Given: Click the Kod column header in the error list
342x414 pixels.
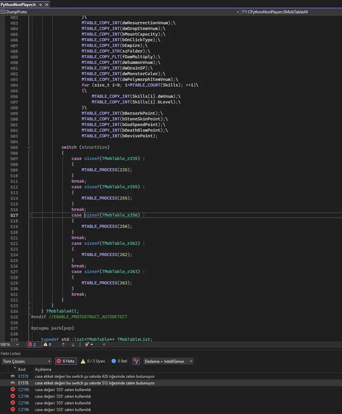Looking at the screenshot, I should (x=22, y=369).
